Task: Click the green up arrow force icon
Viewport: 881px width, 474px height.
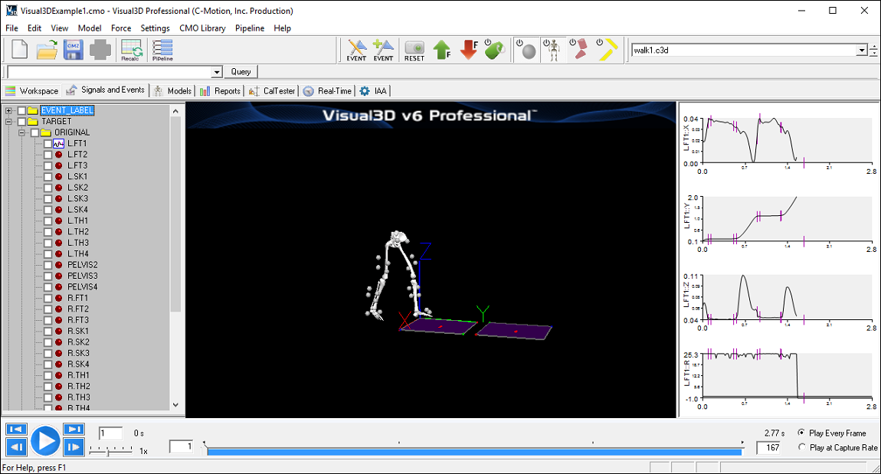Action: pyautogui.click(x=442, y=50)
